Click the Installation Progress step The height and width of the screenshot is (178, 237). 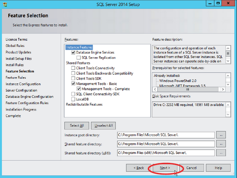21,110
